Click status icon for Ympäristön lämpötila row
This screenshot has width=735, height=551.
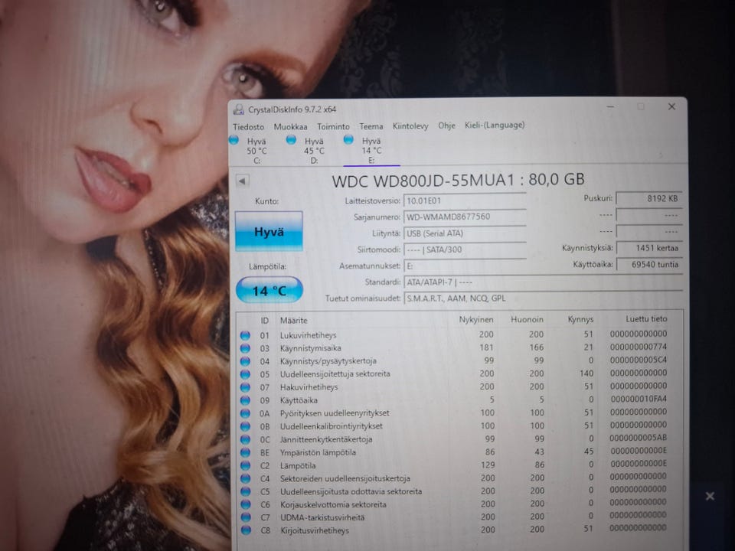pyautogui.click(x=245, y=452)
